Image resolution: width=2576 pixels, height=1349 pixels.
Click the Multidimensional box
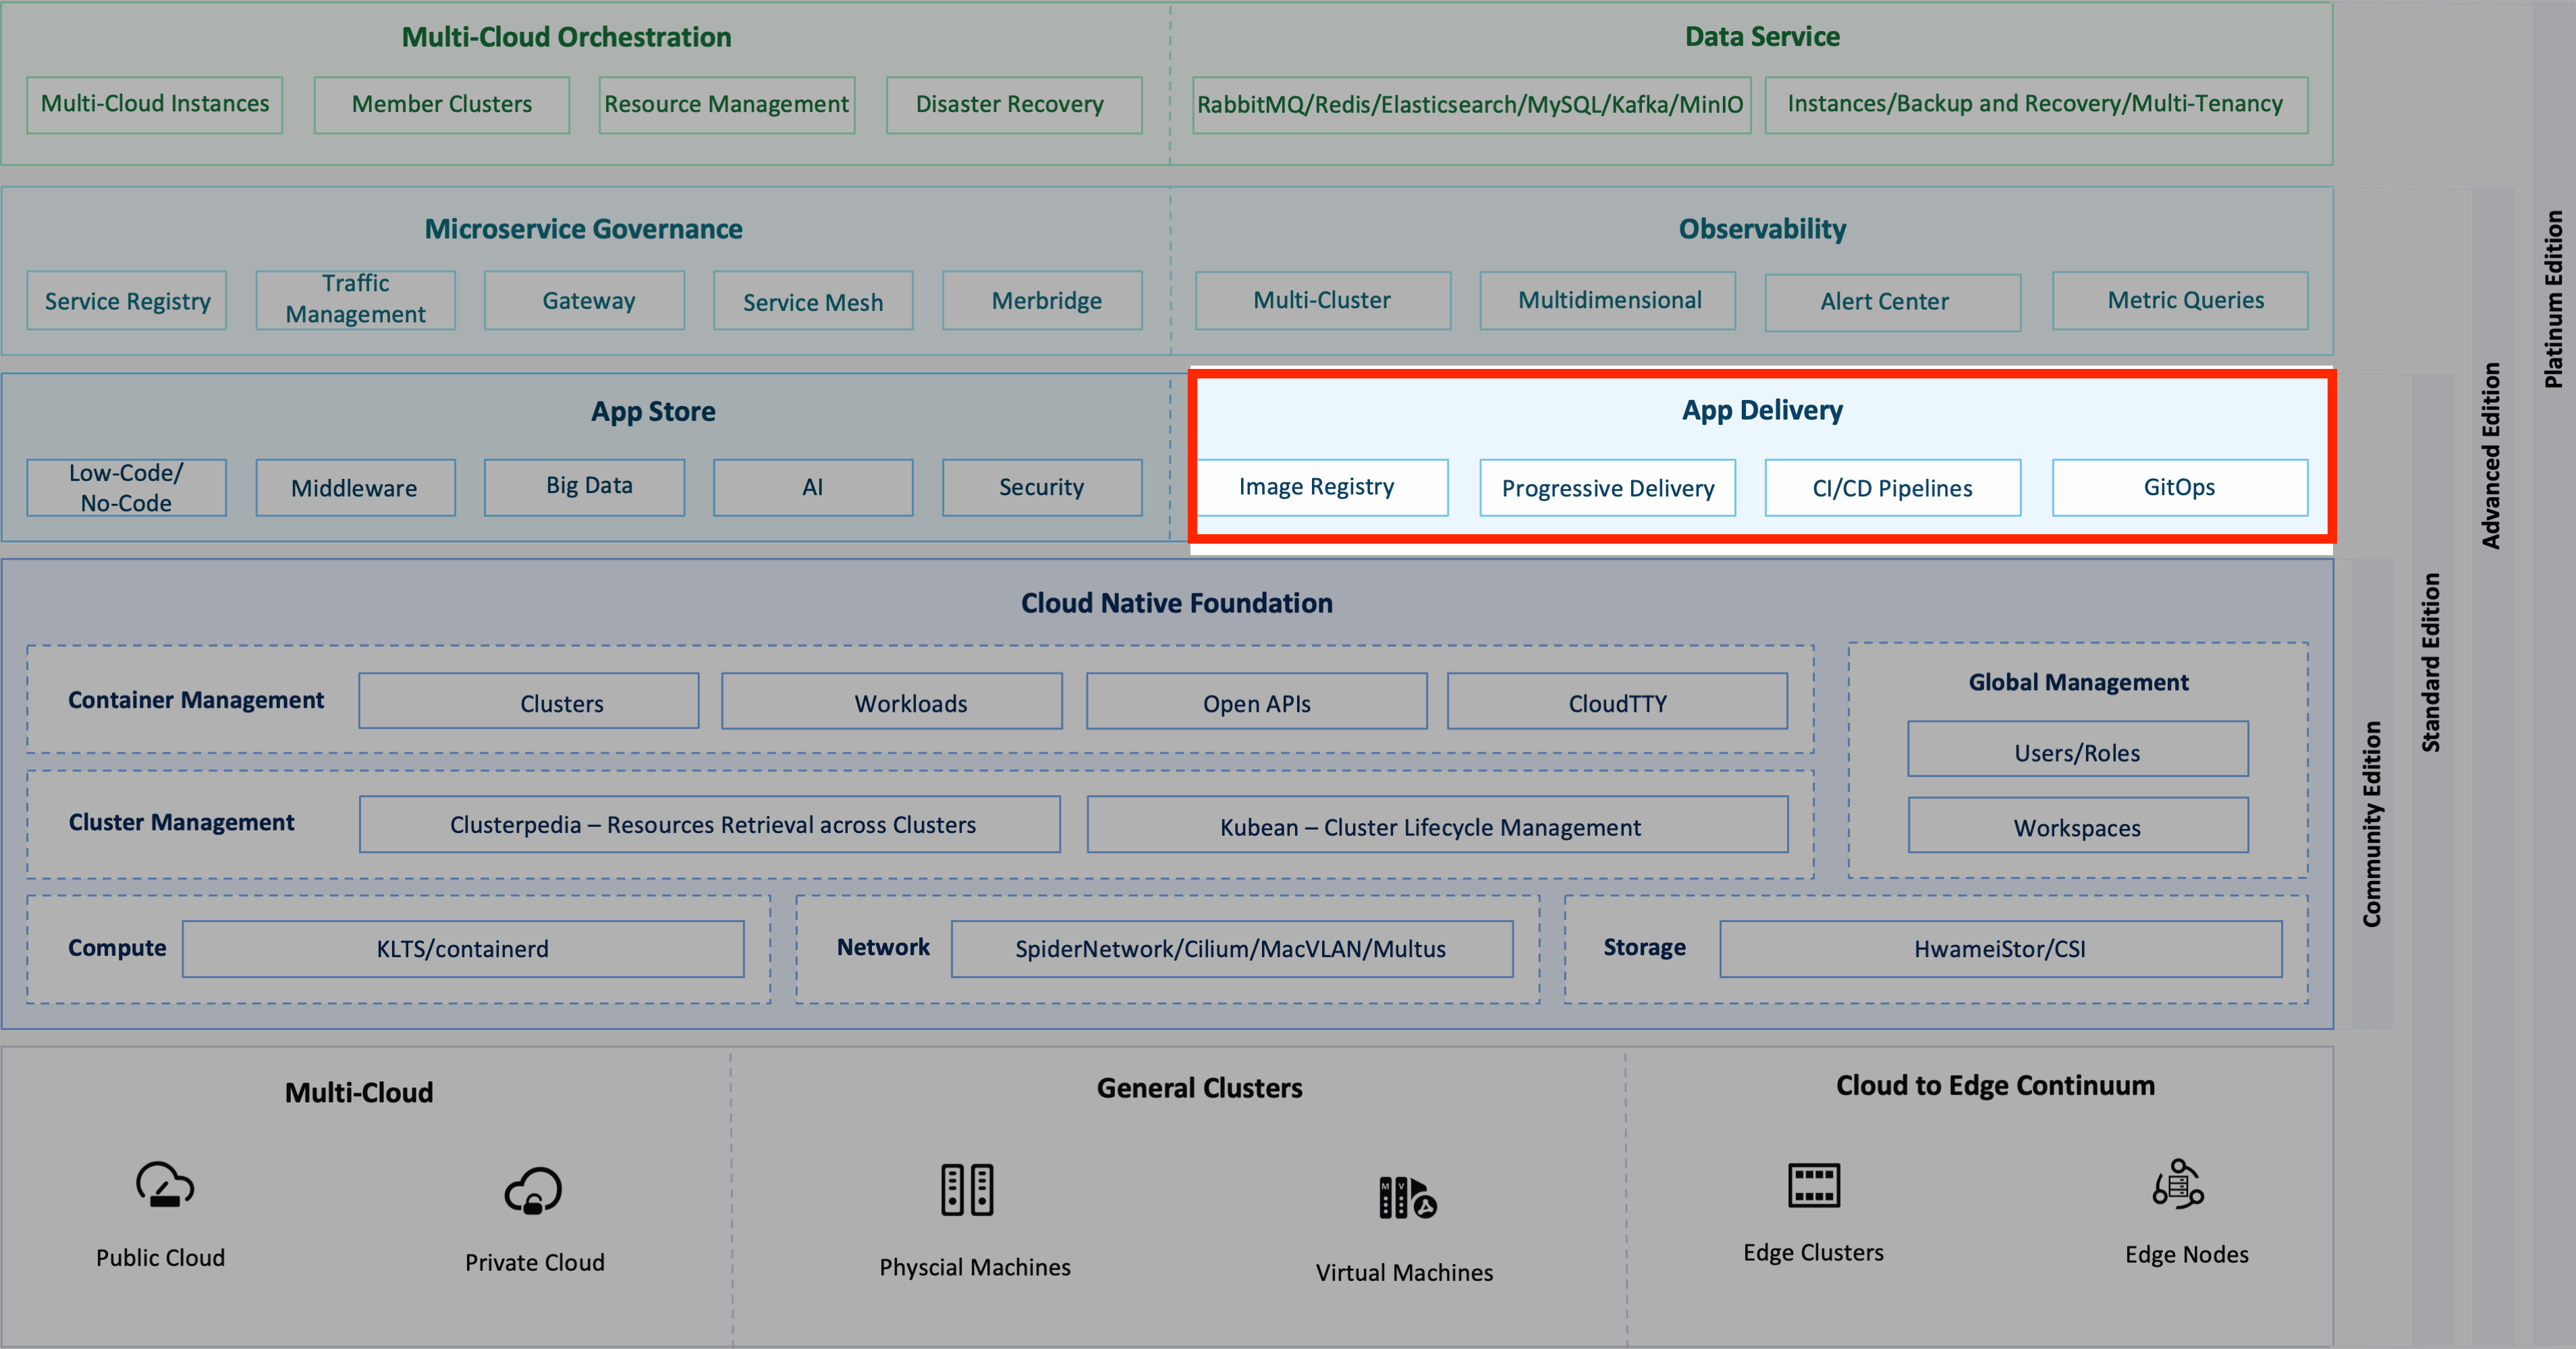tap(1608, 301)
